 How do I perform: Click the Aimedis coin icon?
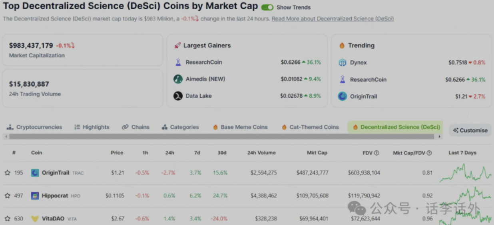click(x=178, y=79)
